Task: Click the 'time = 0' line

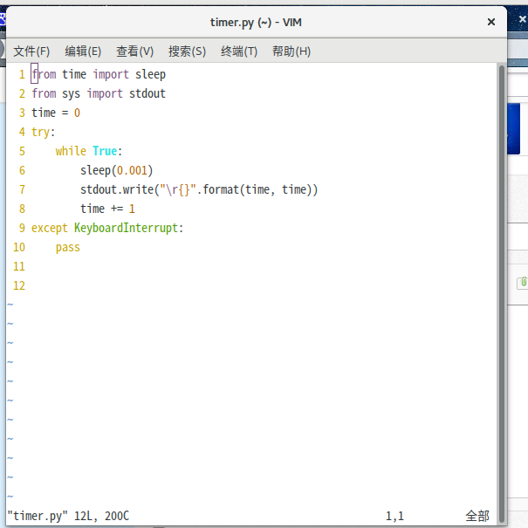Action: coord(56,113)
